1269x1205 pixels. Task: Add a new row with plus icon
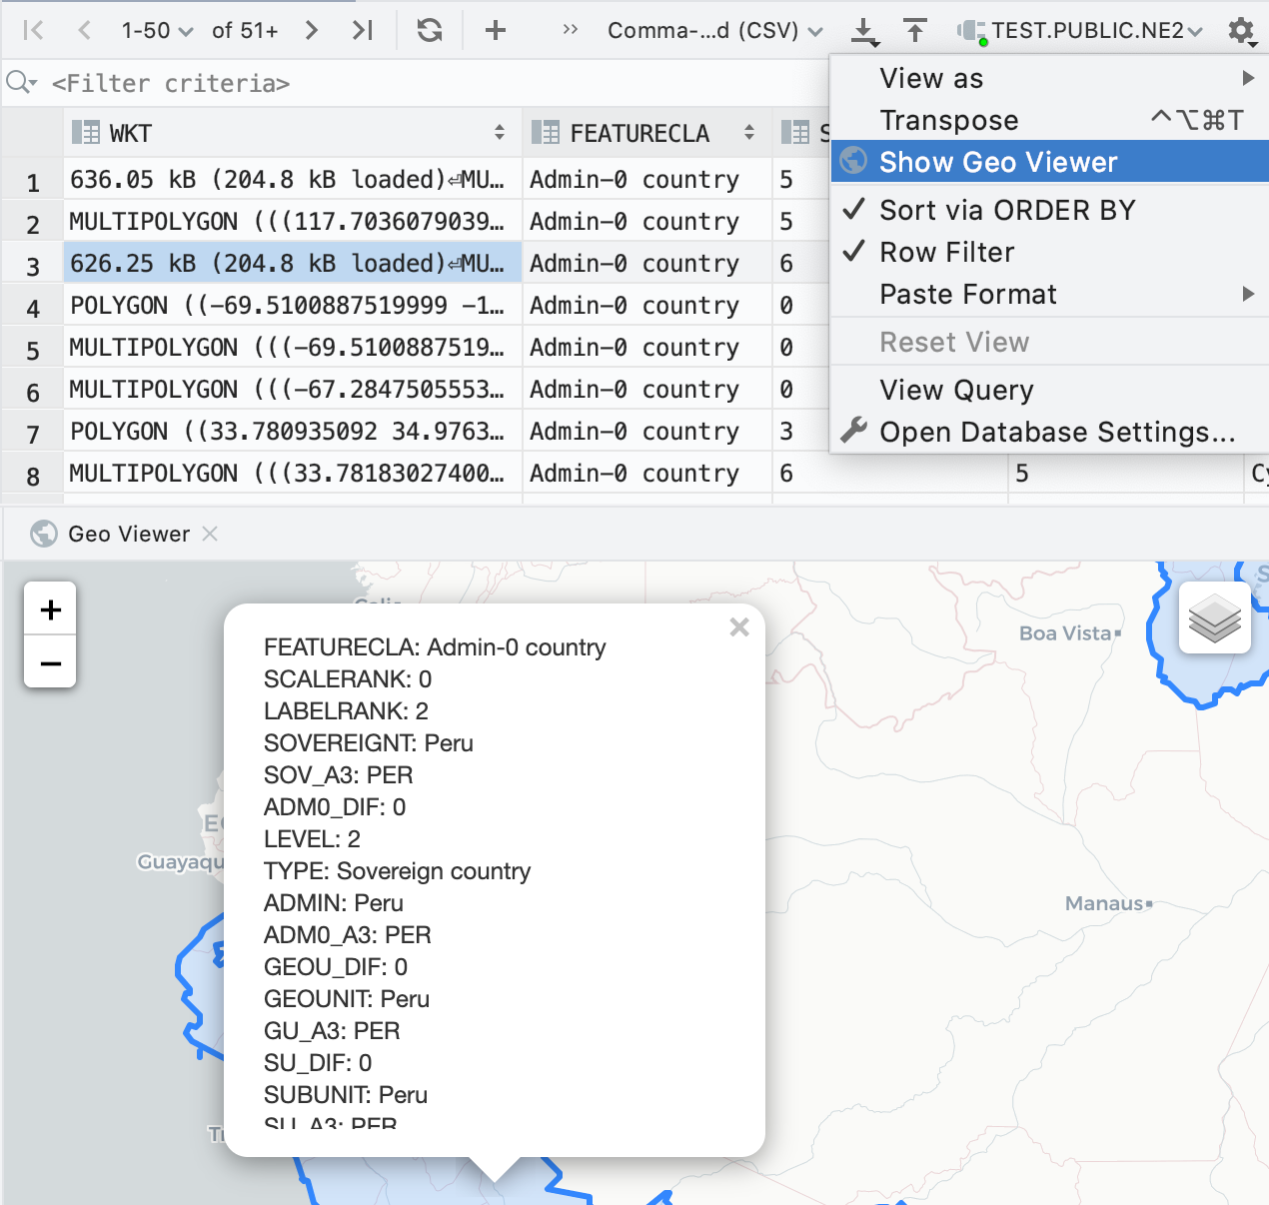[496, 30]
